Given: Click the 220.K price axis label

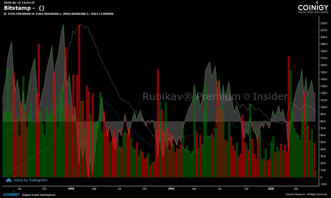Looking at the screenshot, I should 324,23.
